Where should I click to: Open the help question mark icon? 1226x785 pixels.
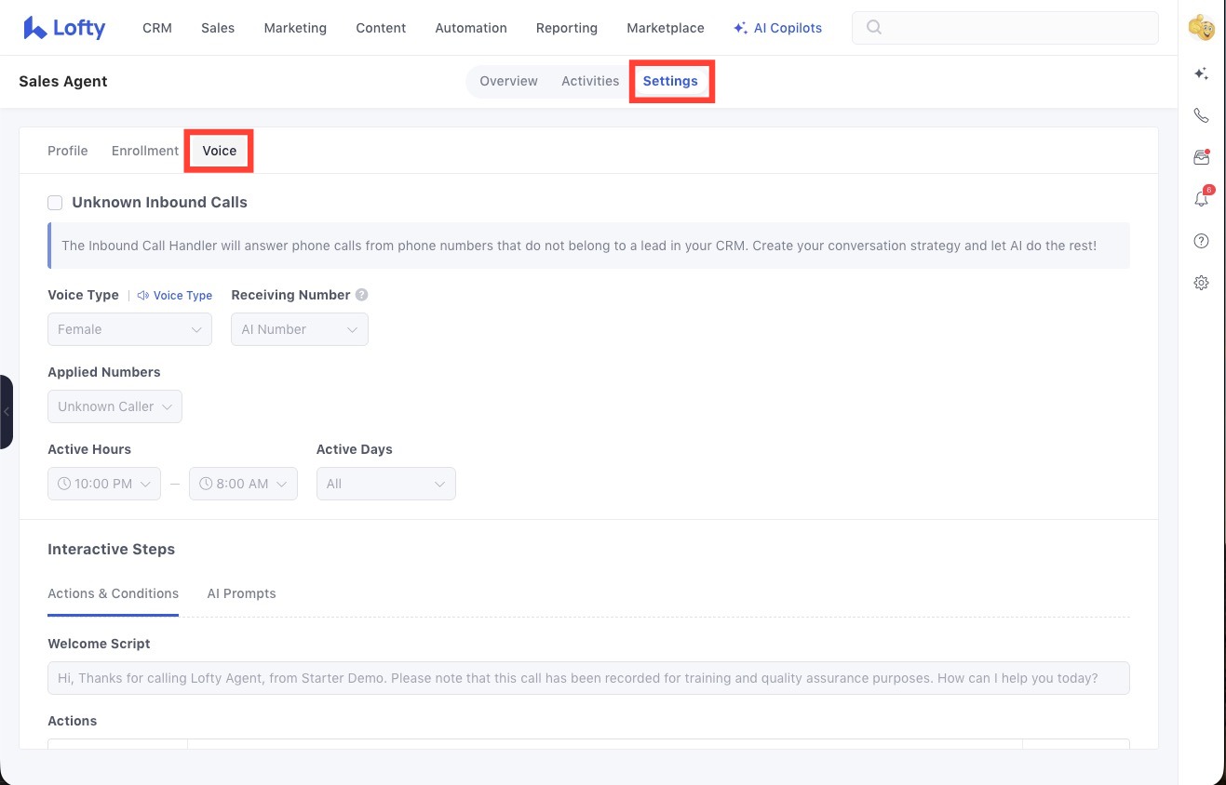click(x=1201, y=240)
